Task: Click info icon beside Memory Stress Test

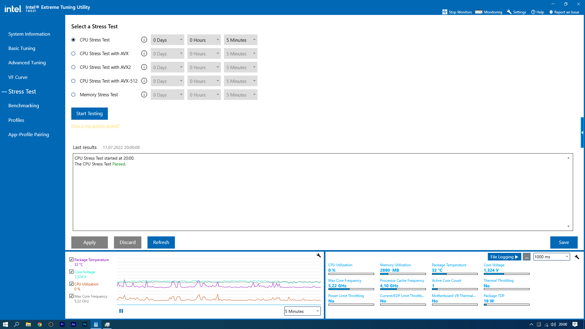Action: (x=144, y=95)
